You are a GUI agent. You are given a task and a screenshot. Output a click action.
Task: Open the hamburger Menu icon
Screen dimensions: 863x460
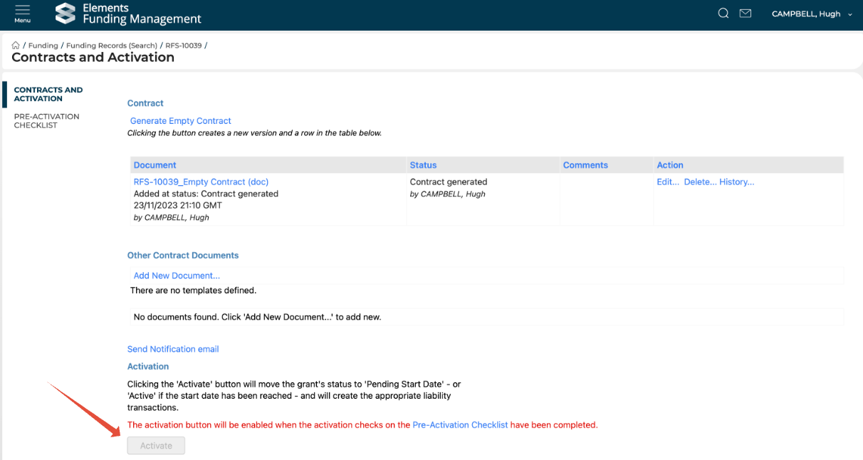(x=22, y=13)
